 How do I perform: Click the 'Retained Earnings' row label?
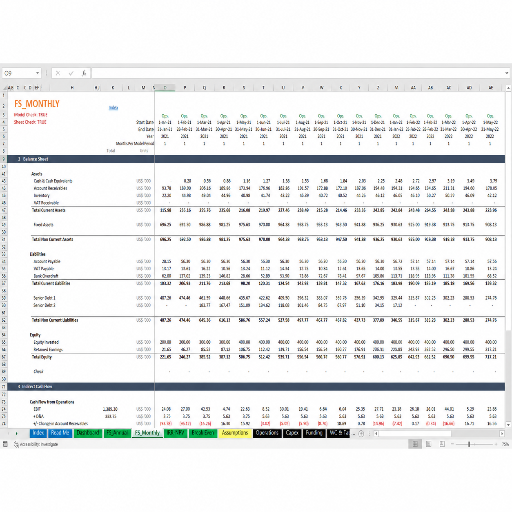[48, 350]
